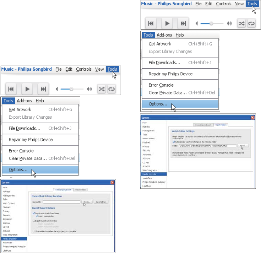Open View menu in right-hand Songbird window

pos(239,4)
